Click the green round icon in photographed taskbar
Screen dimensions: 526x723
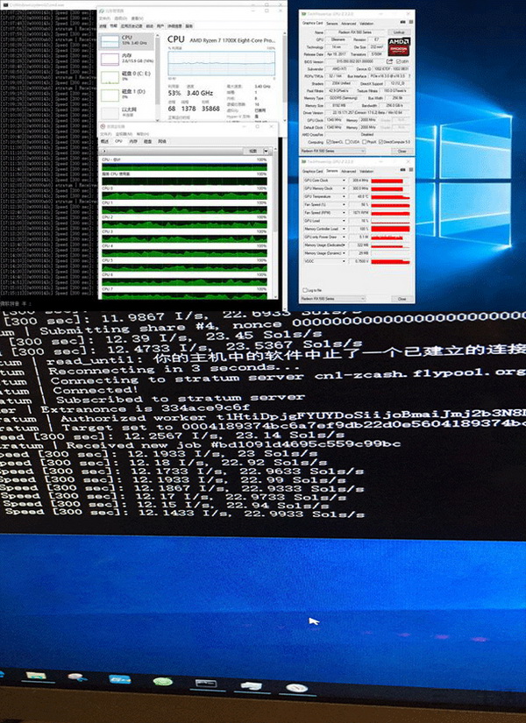162,681
